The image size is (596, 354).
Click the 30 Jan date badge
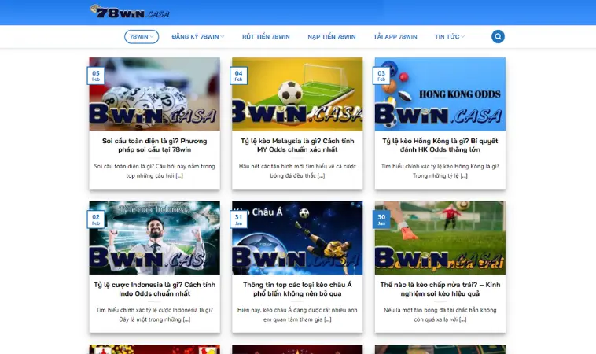click(381, 218)
